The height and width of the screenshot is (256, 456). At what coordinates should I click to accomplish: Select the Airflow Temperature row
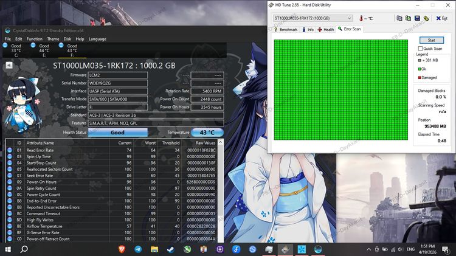[112, 226]
